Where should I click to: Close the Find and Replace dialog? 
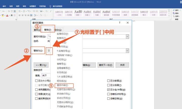[x=128, y=23]
